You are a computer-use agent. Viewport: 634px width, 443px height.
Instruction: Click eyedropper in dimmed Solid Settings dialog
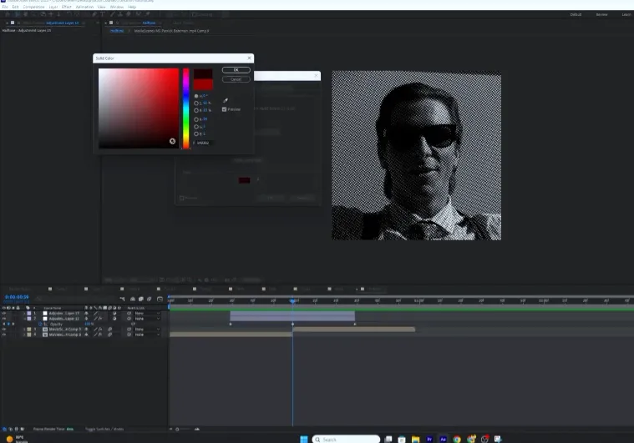[258, 179]
